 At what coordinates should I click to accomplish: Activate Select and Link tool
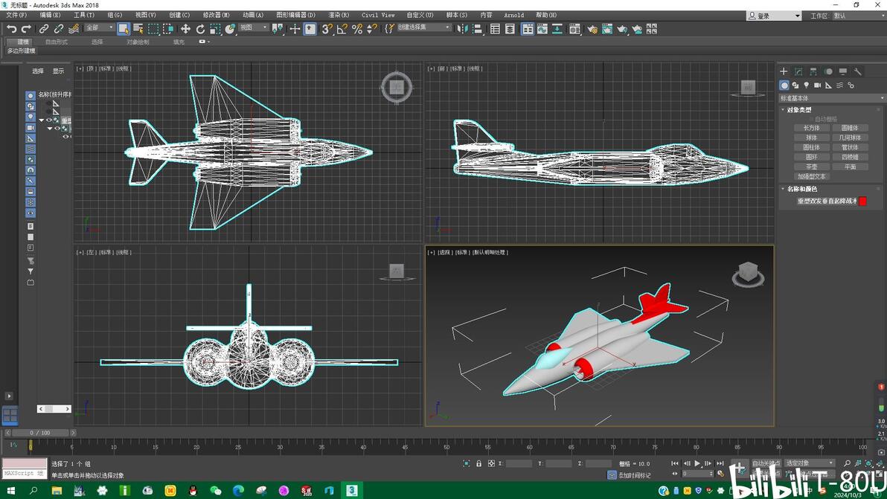(x=44, y=29)
